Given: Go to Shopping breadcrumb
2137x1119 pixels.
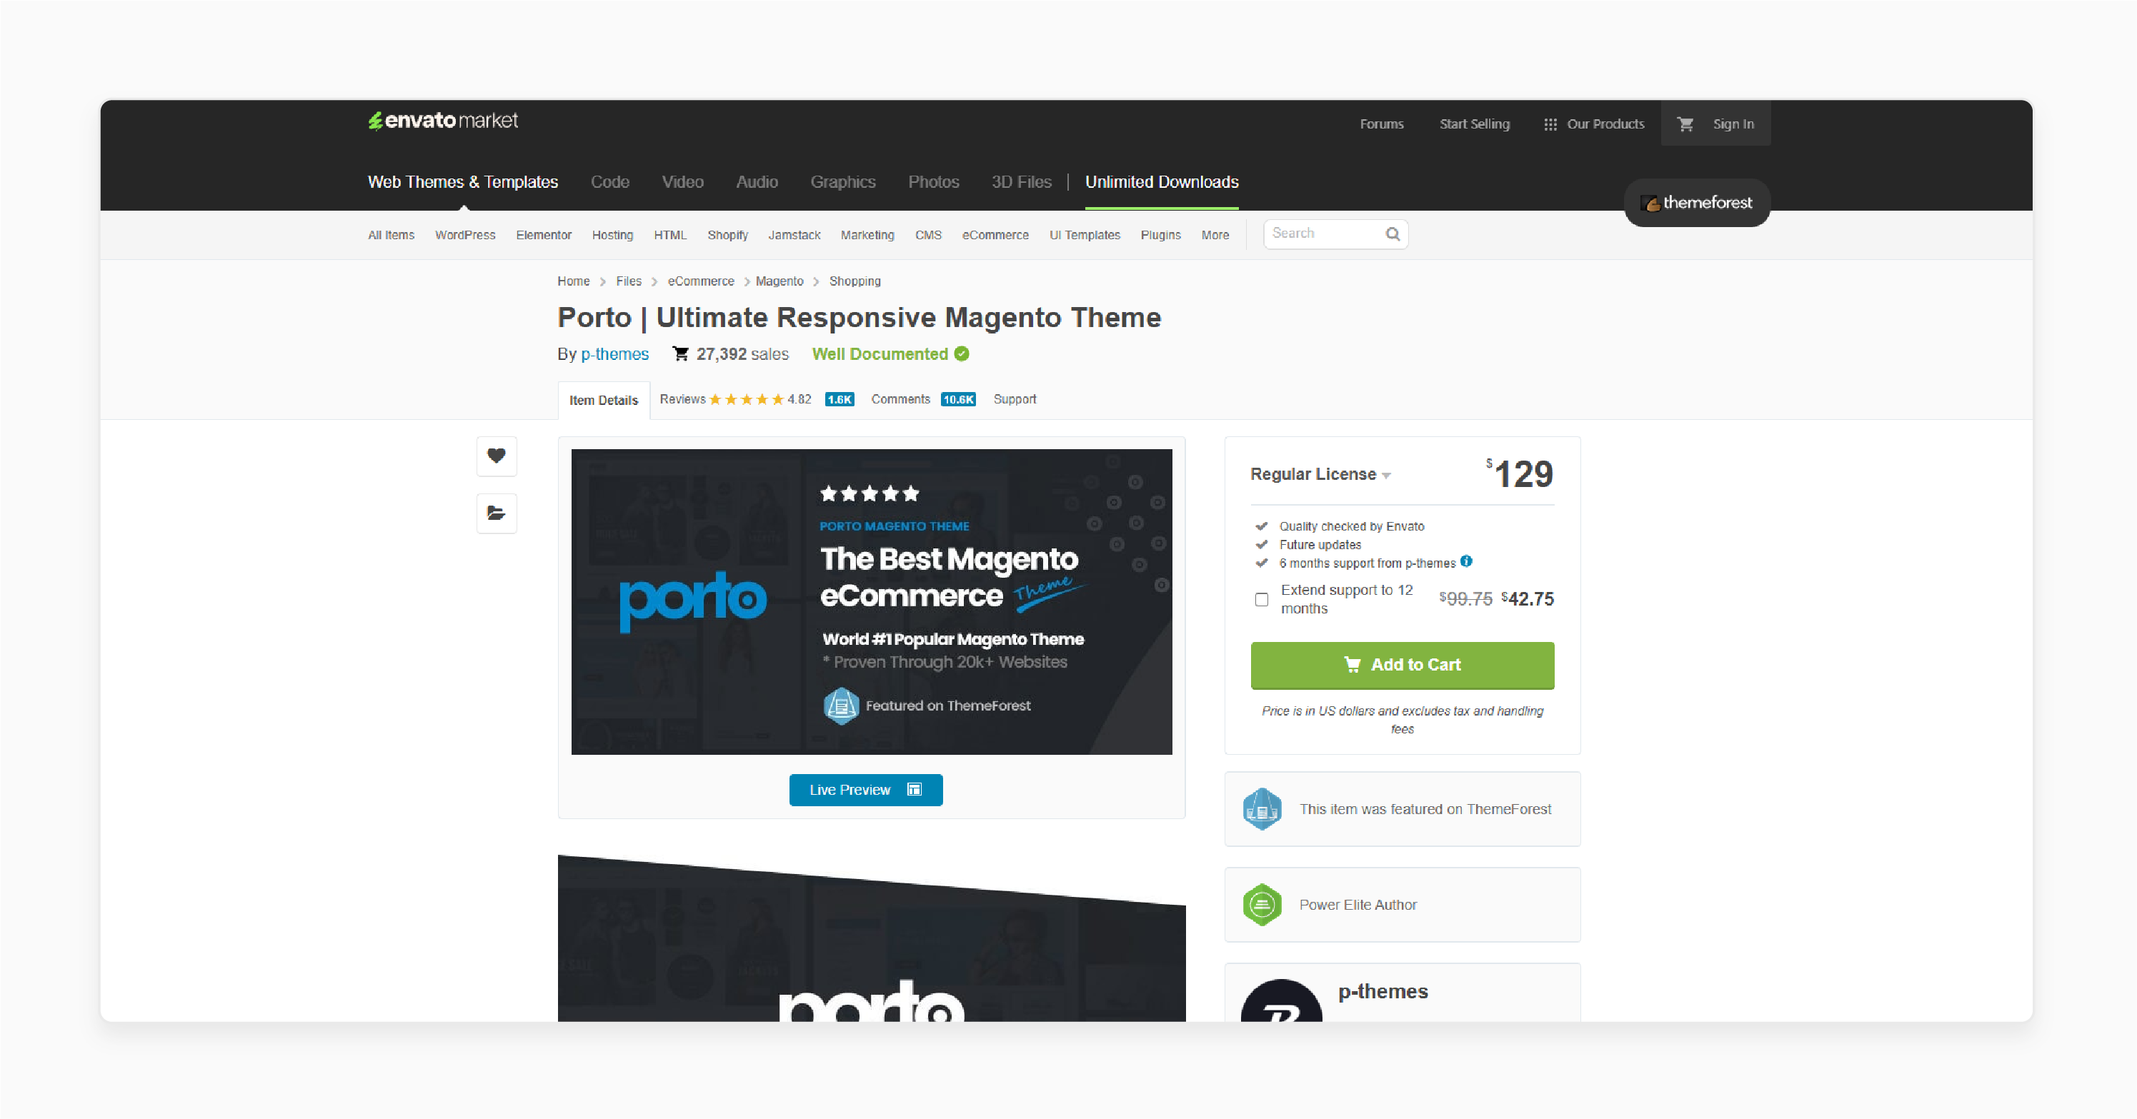Looking at the screenshot, I should [x=855, y=282].
